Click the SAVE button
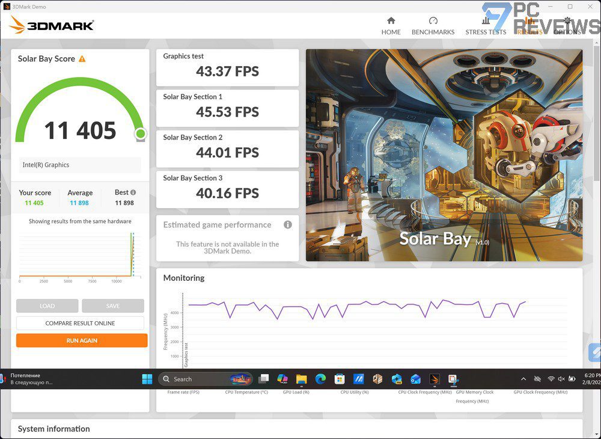Image resolution: width=601 pixels, height=439 pixels. (113, 306)
